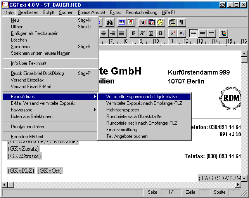Open the text color tool
This screenshot has width=249, height=198.
pyautogui.click(x=223, y=33)
